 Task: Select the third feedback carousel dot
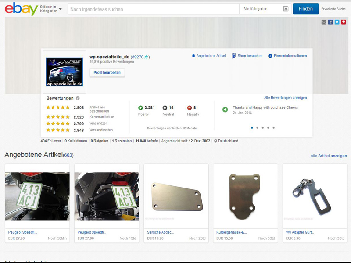click(263, 128)
